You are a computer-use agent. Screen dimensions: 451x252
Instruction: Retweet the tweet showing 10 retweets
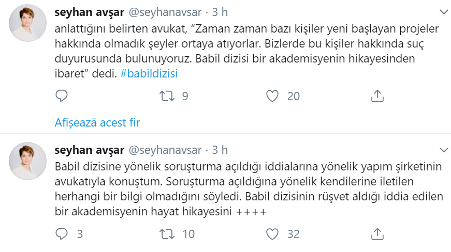coord(167,234)
